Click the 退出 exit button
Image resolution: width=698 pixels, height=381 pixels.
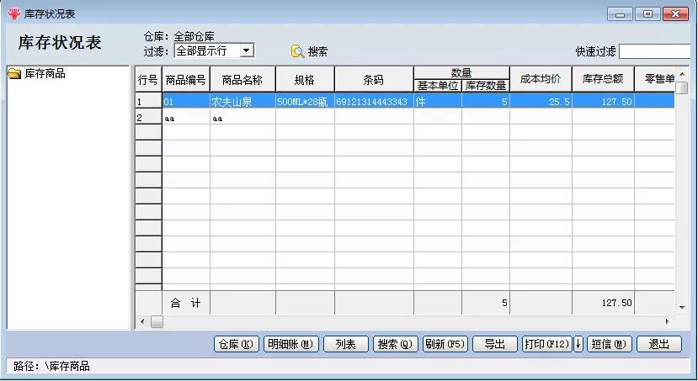pos(659,344)
